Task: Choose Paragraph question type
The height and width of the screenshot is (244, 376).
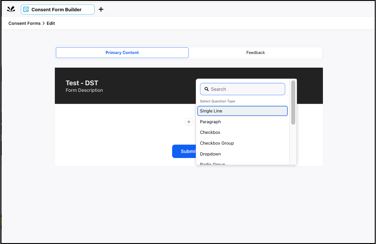Action: 242,122
